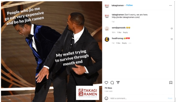The height and width of the screenshot is (102, 176).
Task: Share post via paper plane icon
Action: pos(118,83)
